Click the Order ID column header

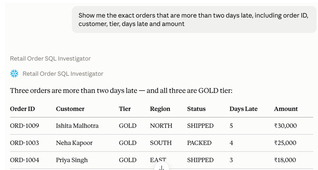23,109
